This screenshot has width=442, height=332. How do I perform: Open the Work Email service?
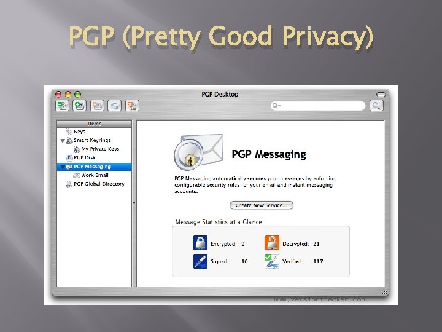94,175
